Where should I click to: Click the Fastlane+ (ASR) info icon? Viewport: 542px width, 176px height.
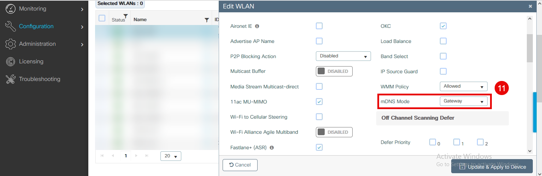pyautogui.click(x=272, y=147)
